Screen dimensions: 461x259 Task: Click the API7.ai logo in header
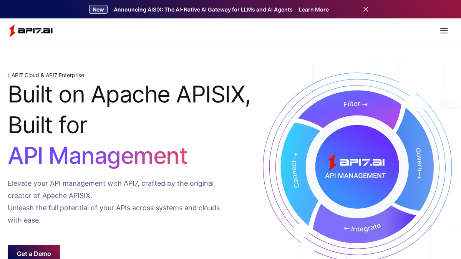click(31, 31)
